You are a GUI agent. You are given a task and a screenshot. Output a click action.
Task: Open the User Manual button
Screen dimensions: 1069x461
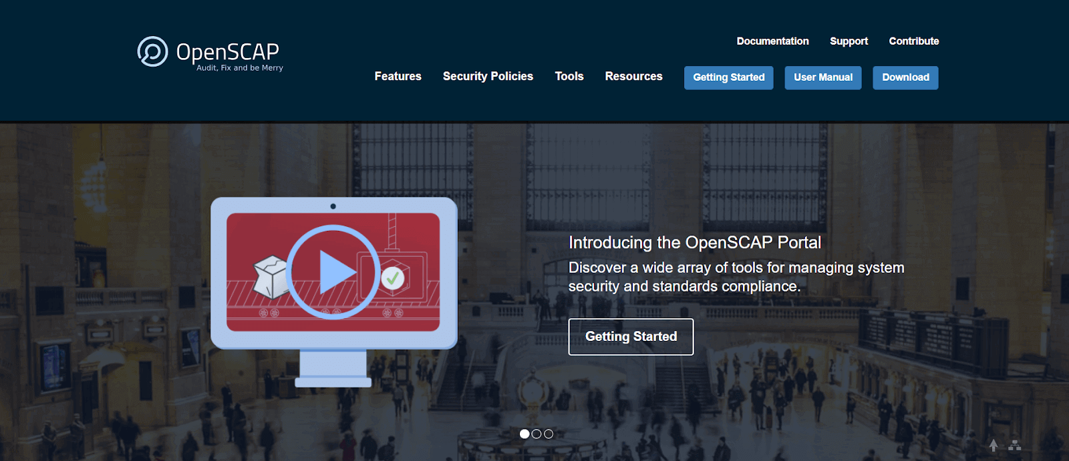pos(823,77)
